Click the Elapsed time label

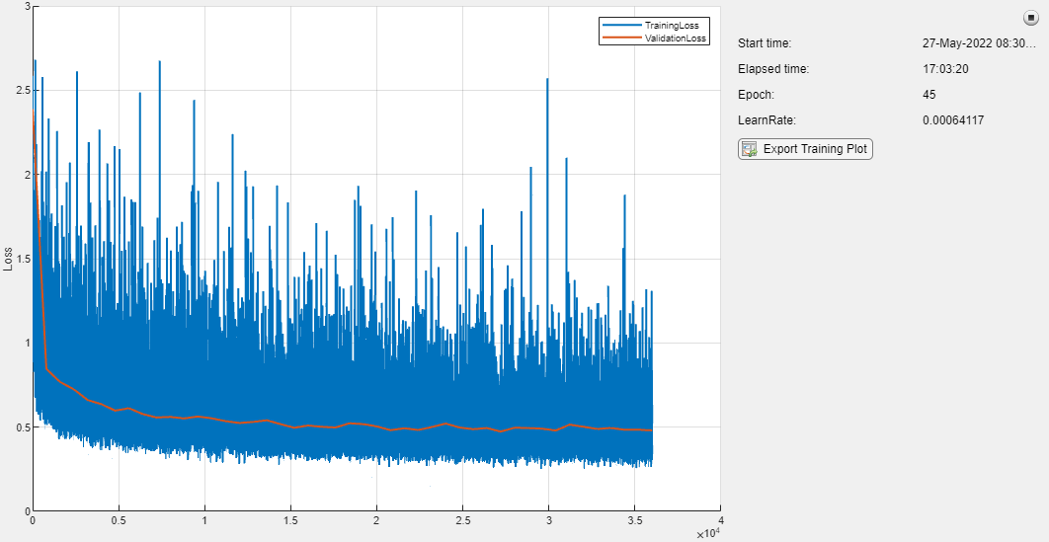773,69
